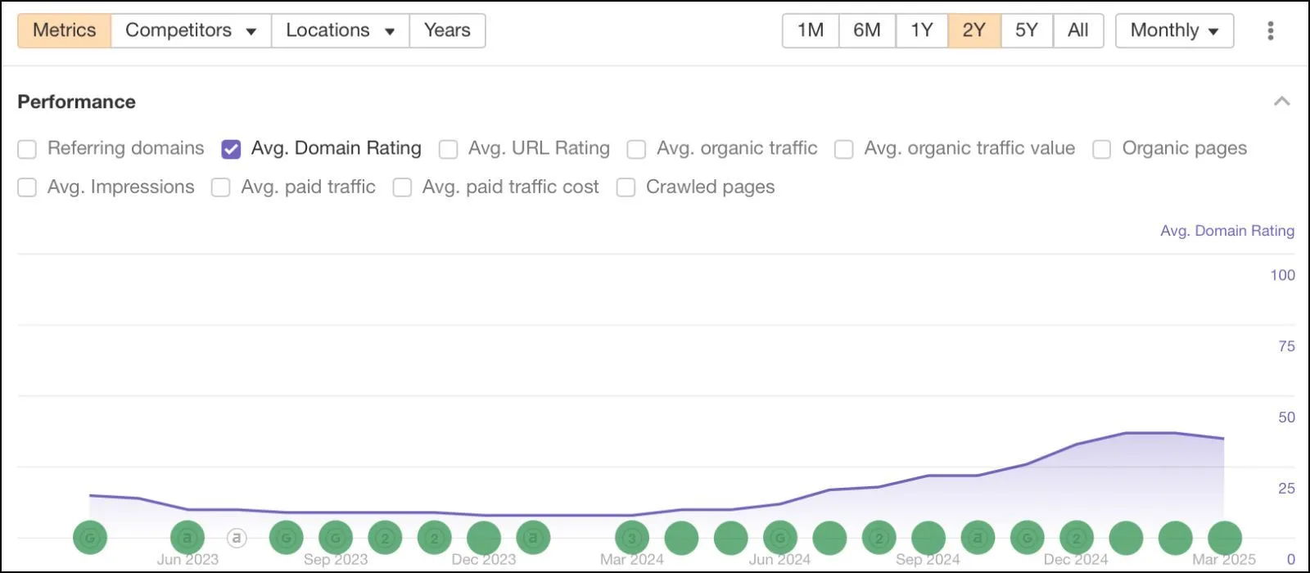1310x573 pixels.
Task: Enable the Referring domains checkbox
Action: [x=27, y=149]
